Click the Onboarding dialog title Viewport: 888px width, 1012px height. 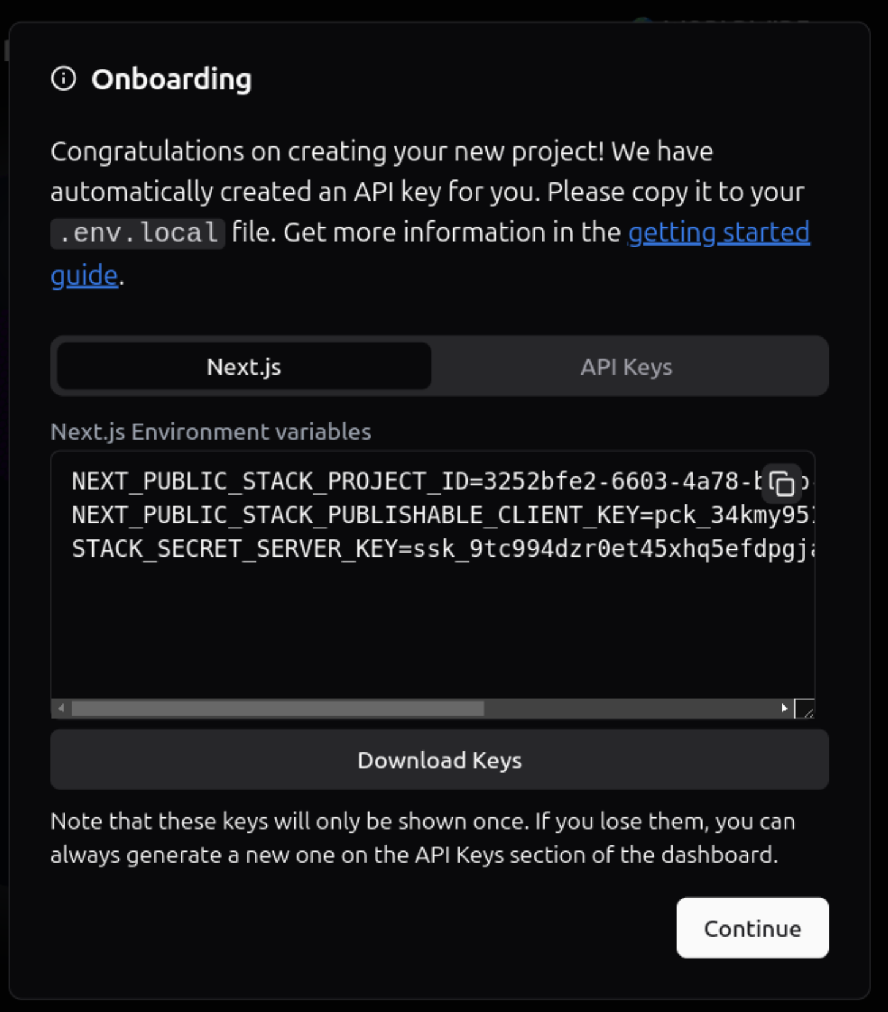point(172,78)
